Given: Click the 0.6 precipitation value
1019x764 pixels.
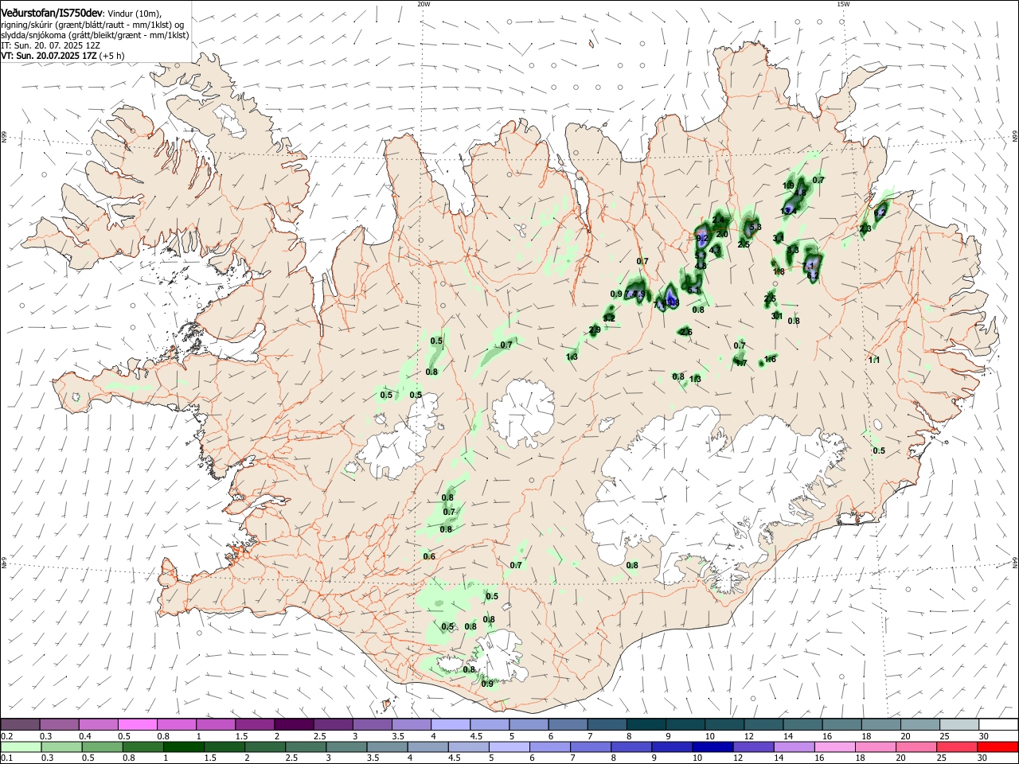Looking at the screenshot, I should [x=429, y=556].
